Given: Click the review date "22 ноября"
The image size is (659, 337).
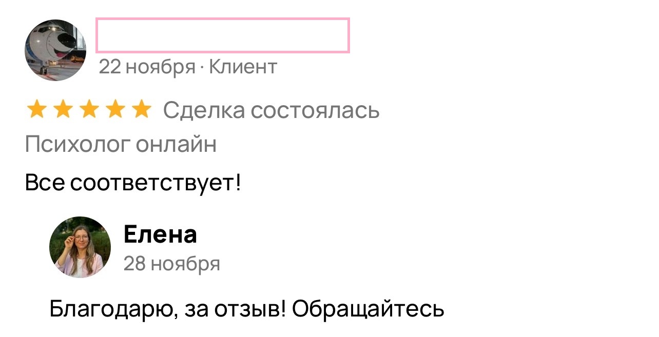Looking at the screenshot, I should tap(147, 67).
